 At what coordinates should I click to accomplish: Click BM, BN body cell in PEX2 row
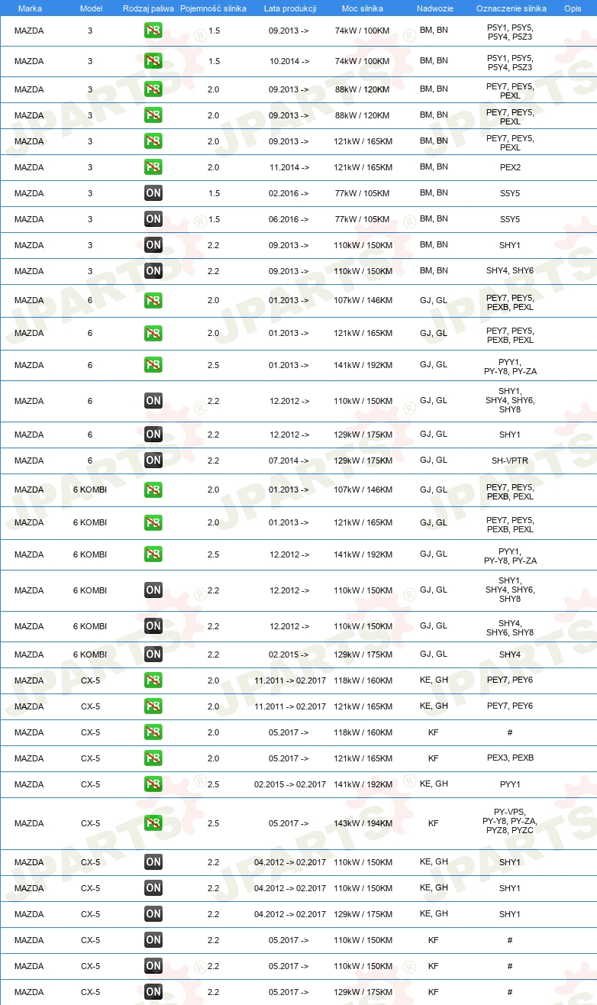coord(434,166)
